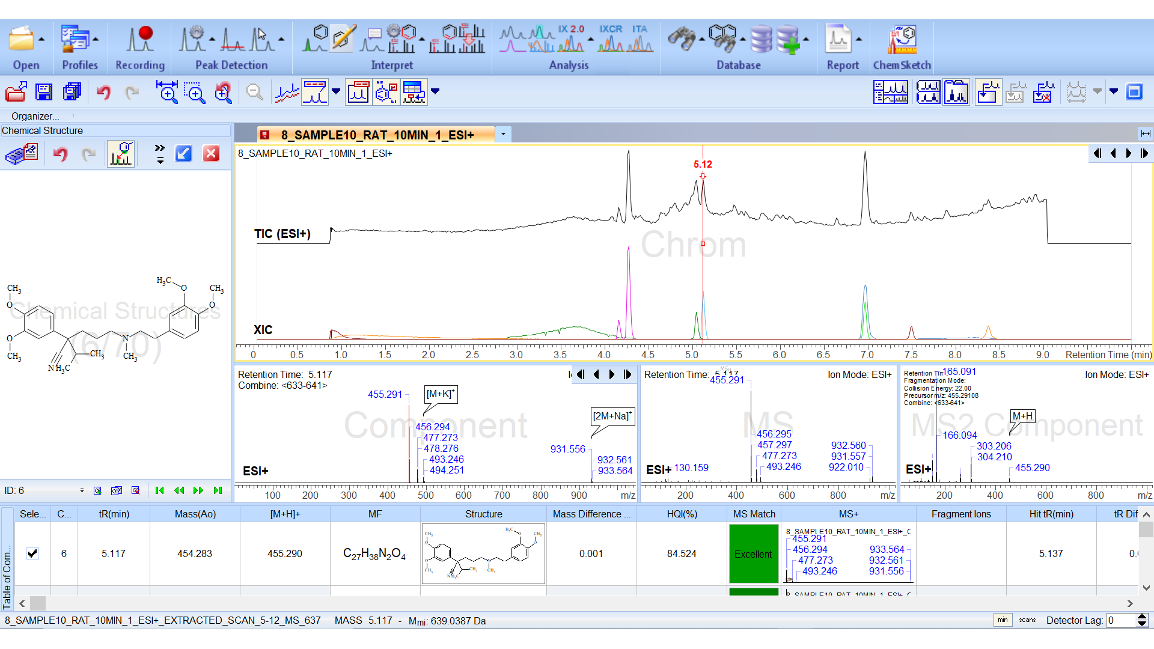Select the 8_SAMPLE10_RAT_10MIN_1_ESI+ tab
The height and width of the screenshot is (649, 1154).
pyautogui.click(x=377, y=135)
